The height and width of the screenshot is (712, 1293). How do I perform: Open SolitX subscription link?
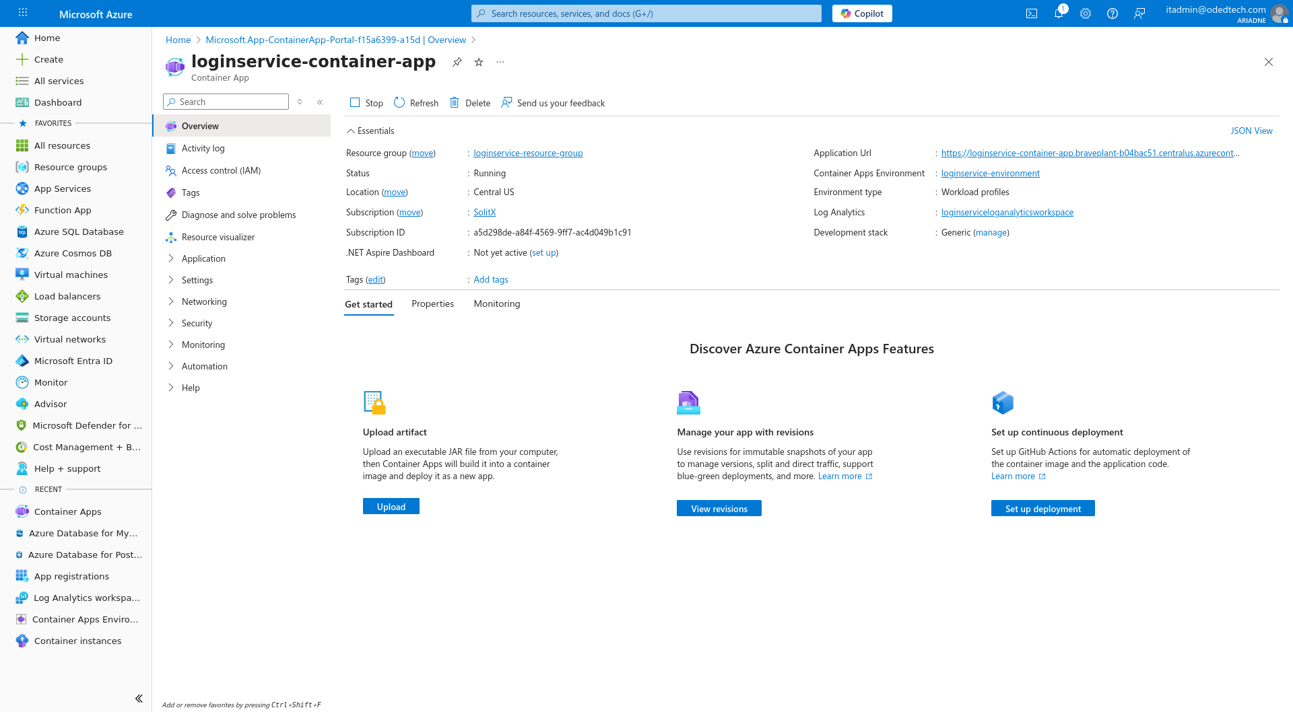[x=484, y=212]
